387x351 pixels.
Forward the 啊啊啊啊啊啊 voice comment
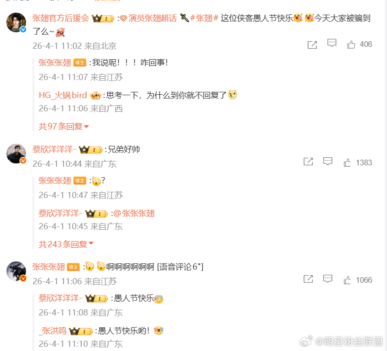point(308,279)
